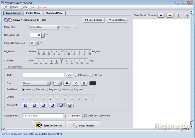Image resolution: width=195 pixels, height=138 pixels.
Task: Pick the watermark font color swatch
Action: coord(93,83)
